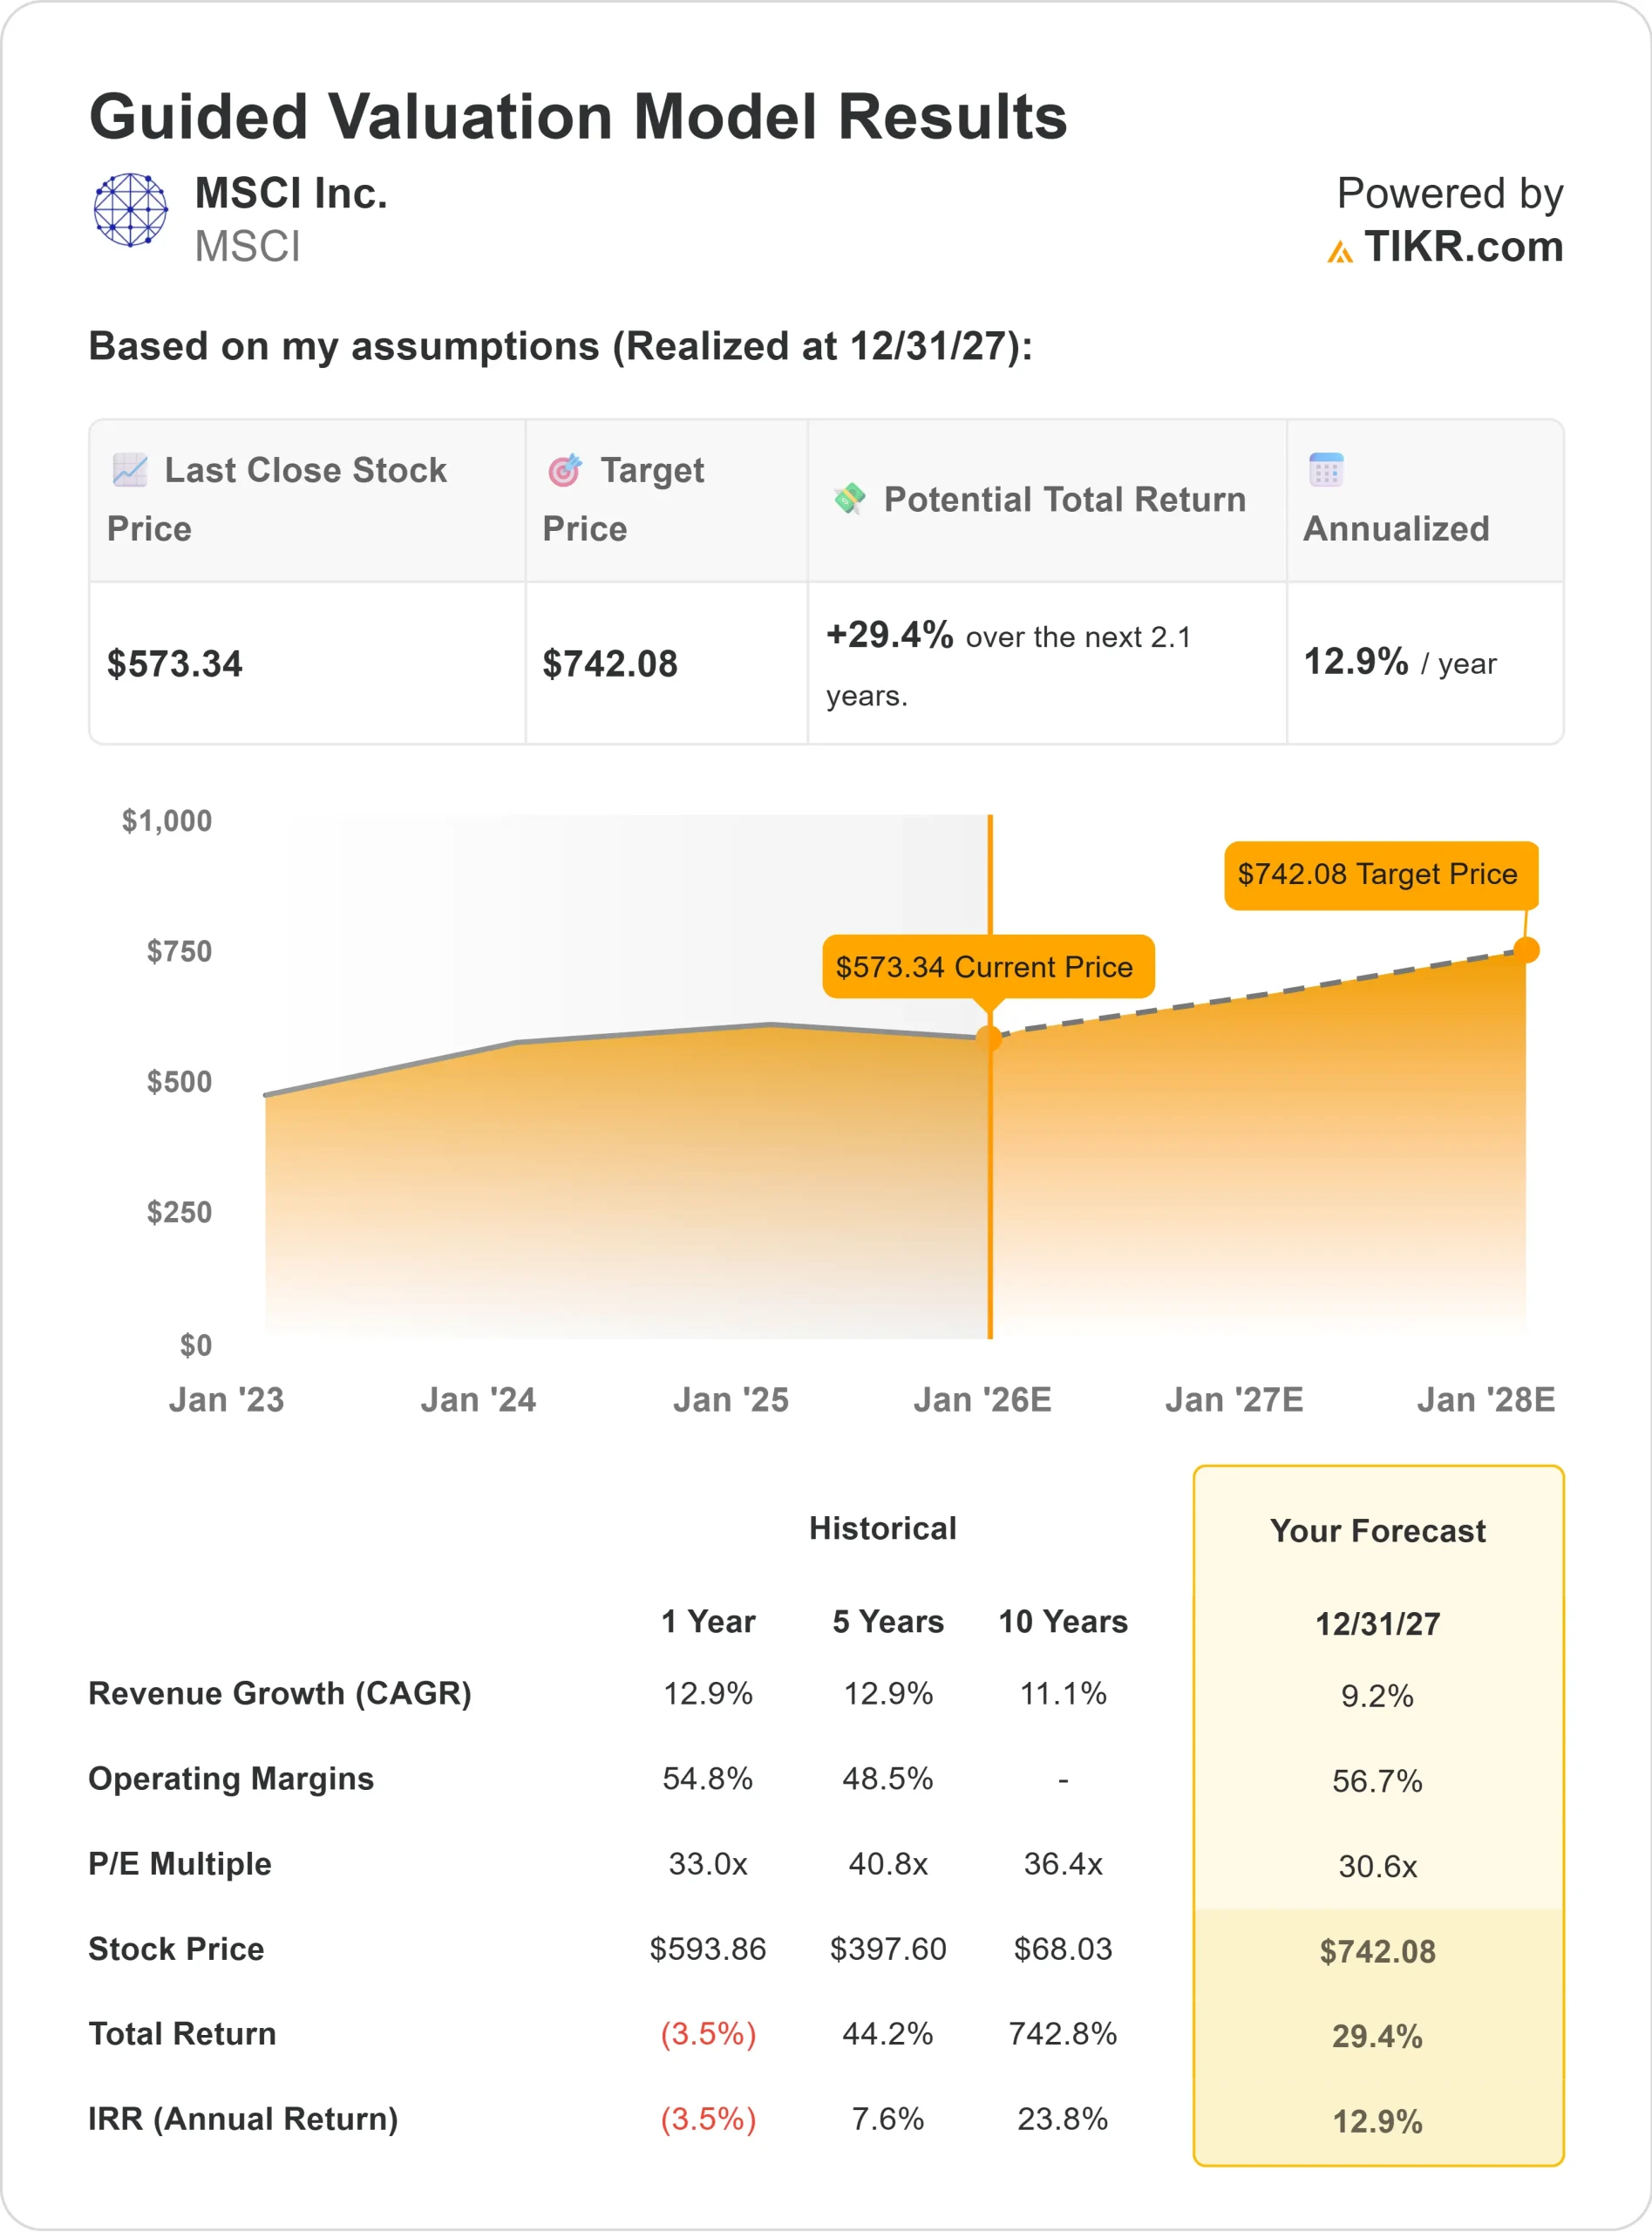This screenshot has width=1652, height=2232.
Task: Click the Your Forecast panel heading
Action: point(1377,1531)
